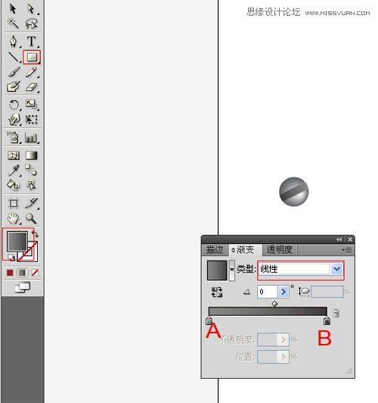The width and height of the screenshot is (378, 403).
Task: Click gradient fill preview swatch in panel
Action: click(217, 270)
